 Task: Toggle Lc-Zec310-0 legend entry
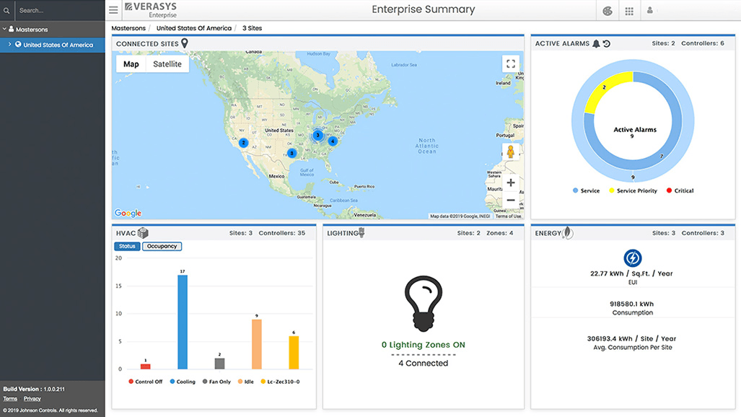[280, 382]
